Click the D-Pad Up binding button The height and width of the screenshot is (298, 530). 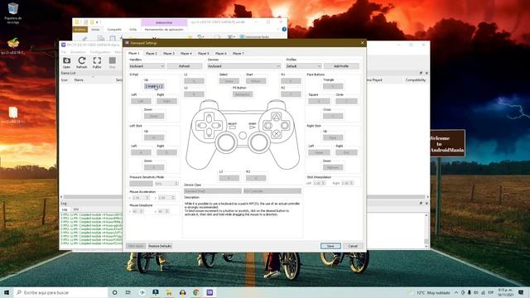154,86
